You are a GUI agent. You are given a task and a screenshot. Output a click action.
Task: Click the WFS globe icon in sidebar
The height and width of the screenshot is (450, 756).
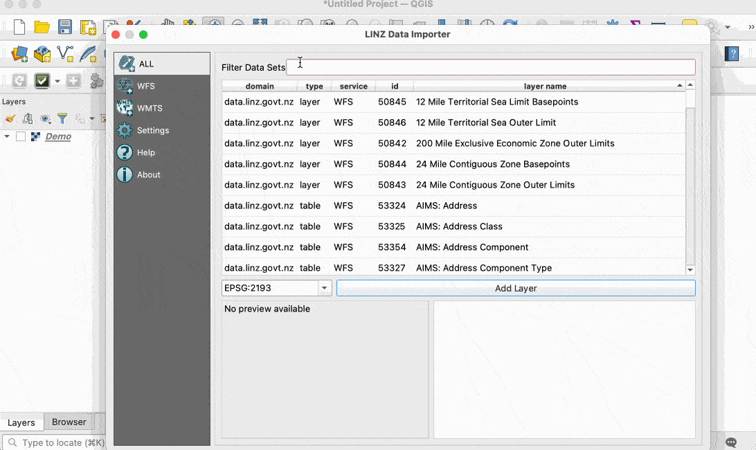(125, 86)
